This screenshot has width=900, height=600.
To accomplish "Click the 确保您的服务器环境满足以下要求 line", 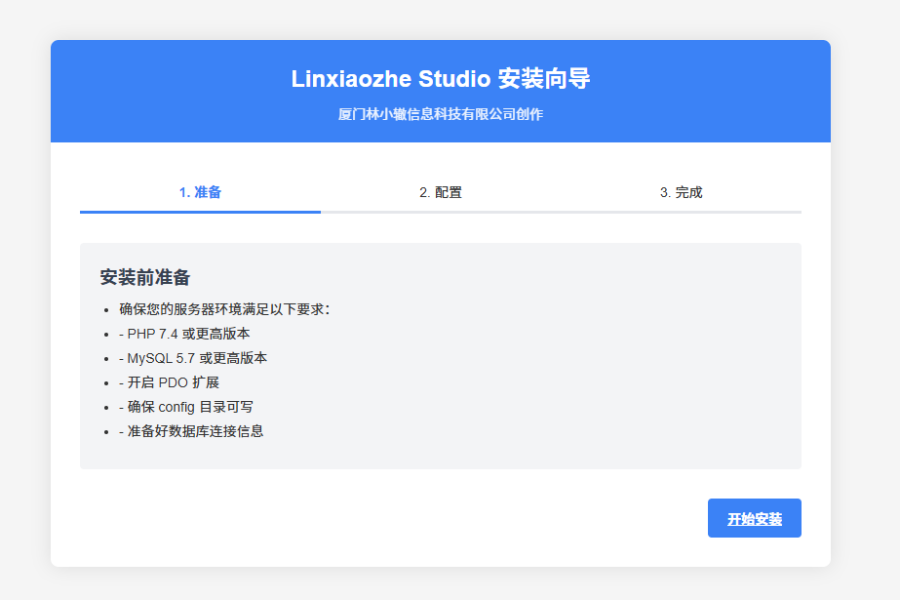I will (224, 309).
